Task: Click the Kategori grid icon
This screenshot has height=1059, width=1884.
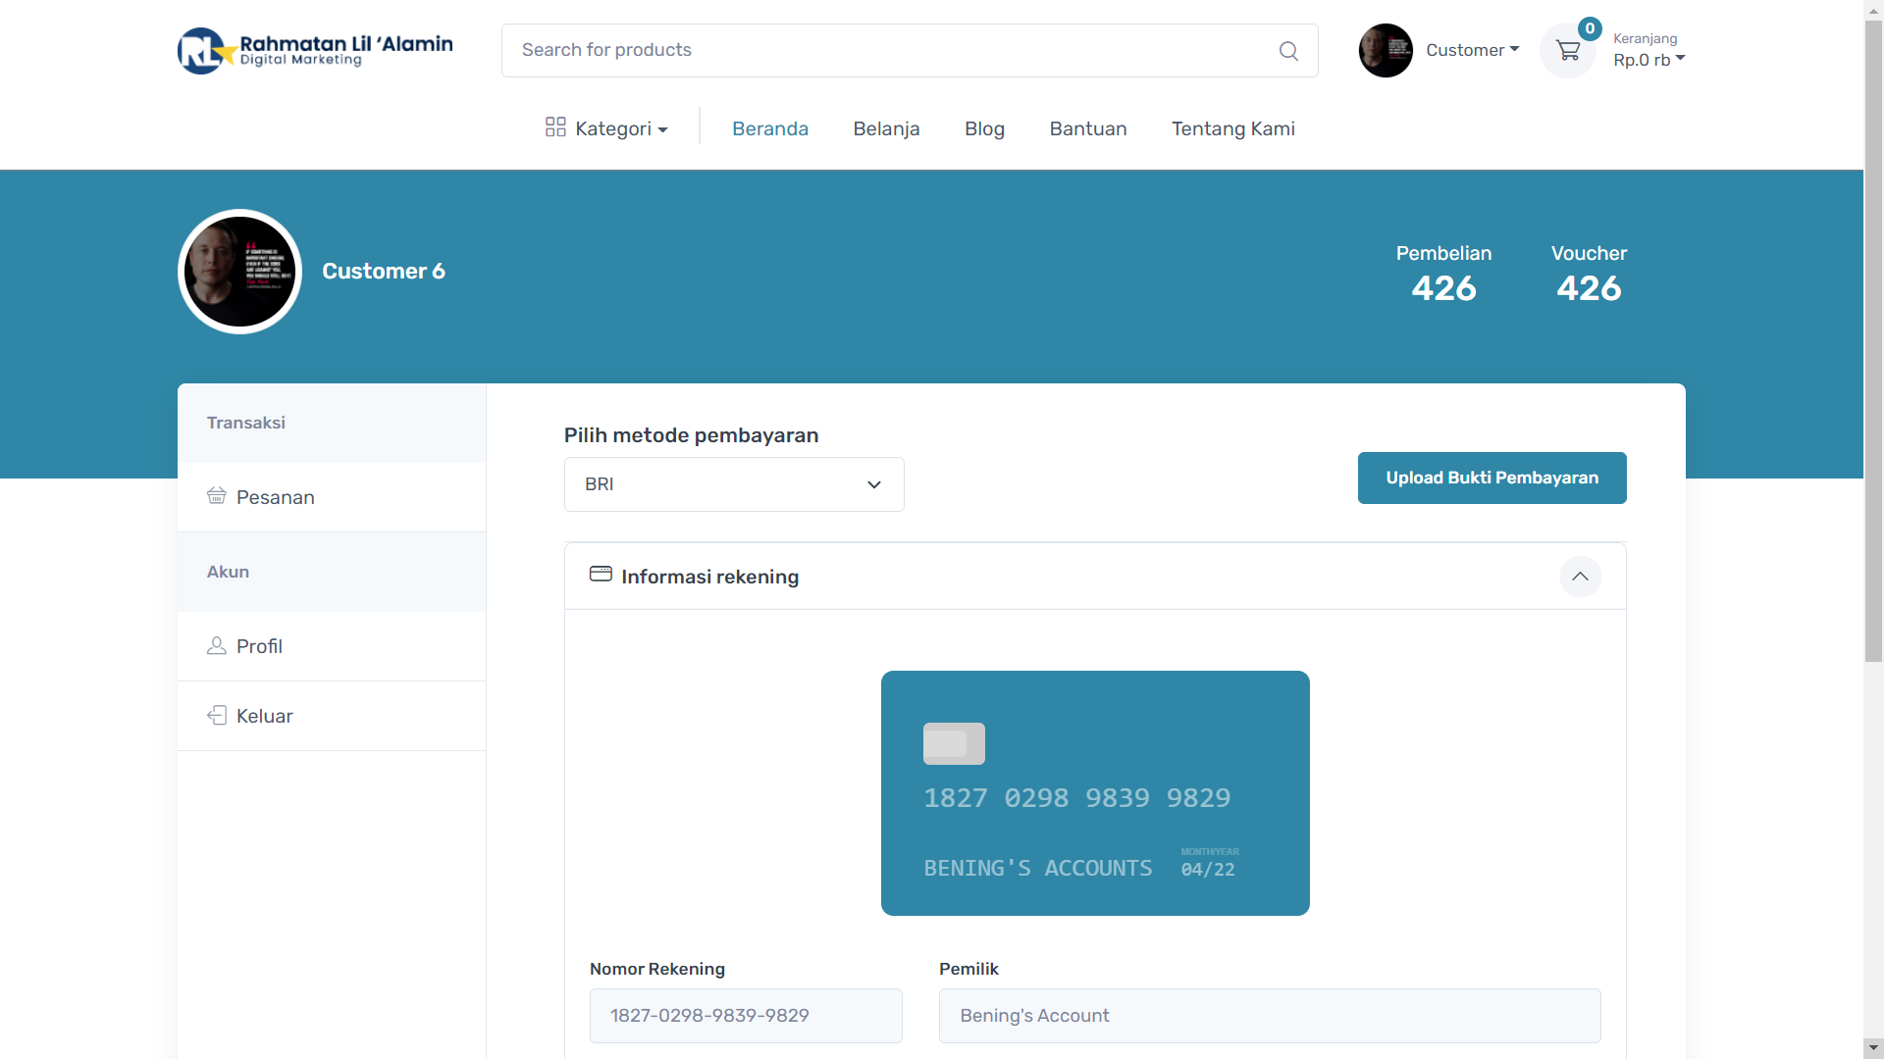Action: coord(555,127)
